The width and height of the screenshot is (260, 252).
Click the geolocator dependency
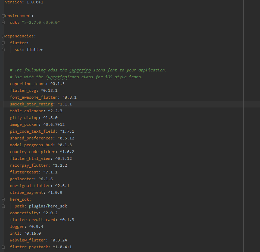(31, 179)
